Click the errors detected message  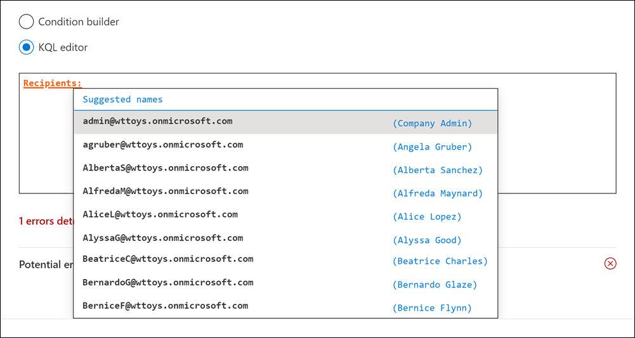coord(46,221)
